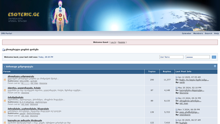This screenshot has width=220, height=124.
Task: Open last post icon beside Dec 23 2024
Action: 176,98
